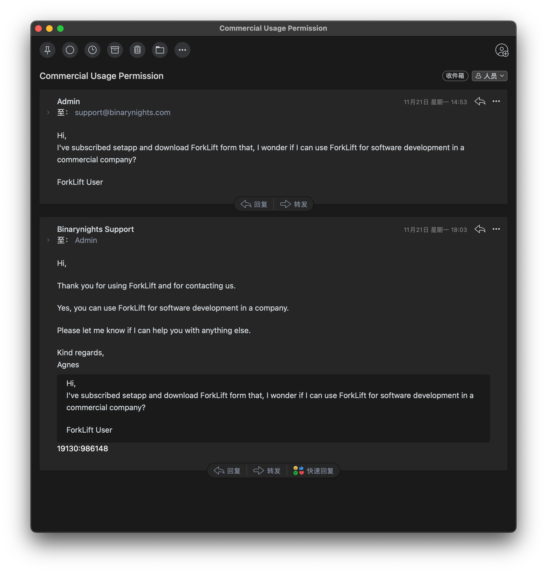Archive the Commercial Usage Permission email
Image resolution: width=547 pixels, height=573 pixels.
click(x=115, y=50)
